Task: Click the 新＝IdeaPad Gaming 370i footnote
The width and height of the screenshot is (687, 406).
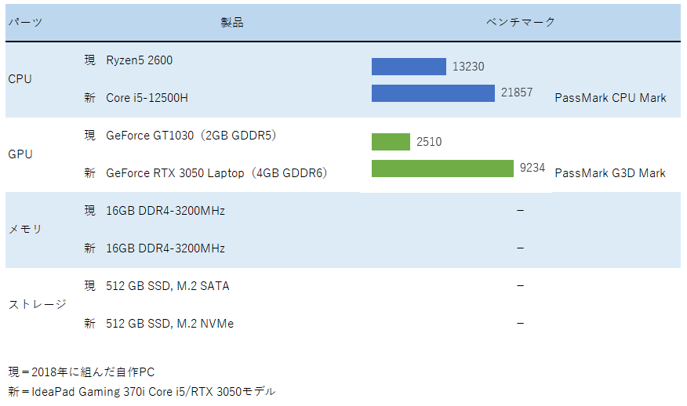Action: point(141,392)
